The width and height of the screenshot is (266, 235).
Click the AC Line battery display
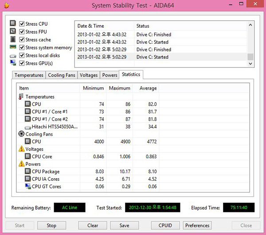(70, 208)
